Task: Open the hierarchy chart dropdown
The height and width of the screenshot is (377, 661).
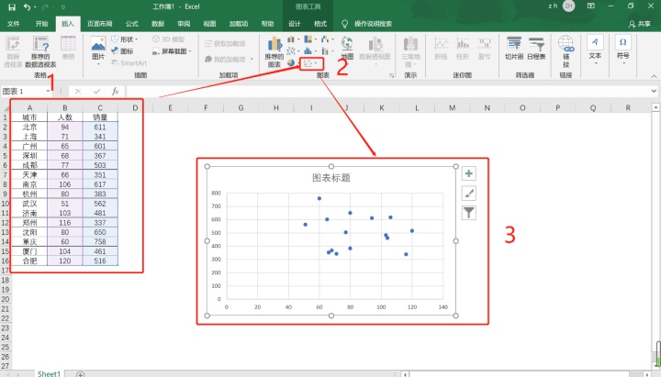Action: [310, 39]
